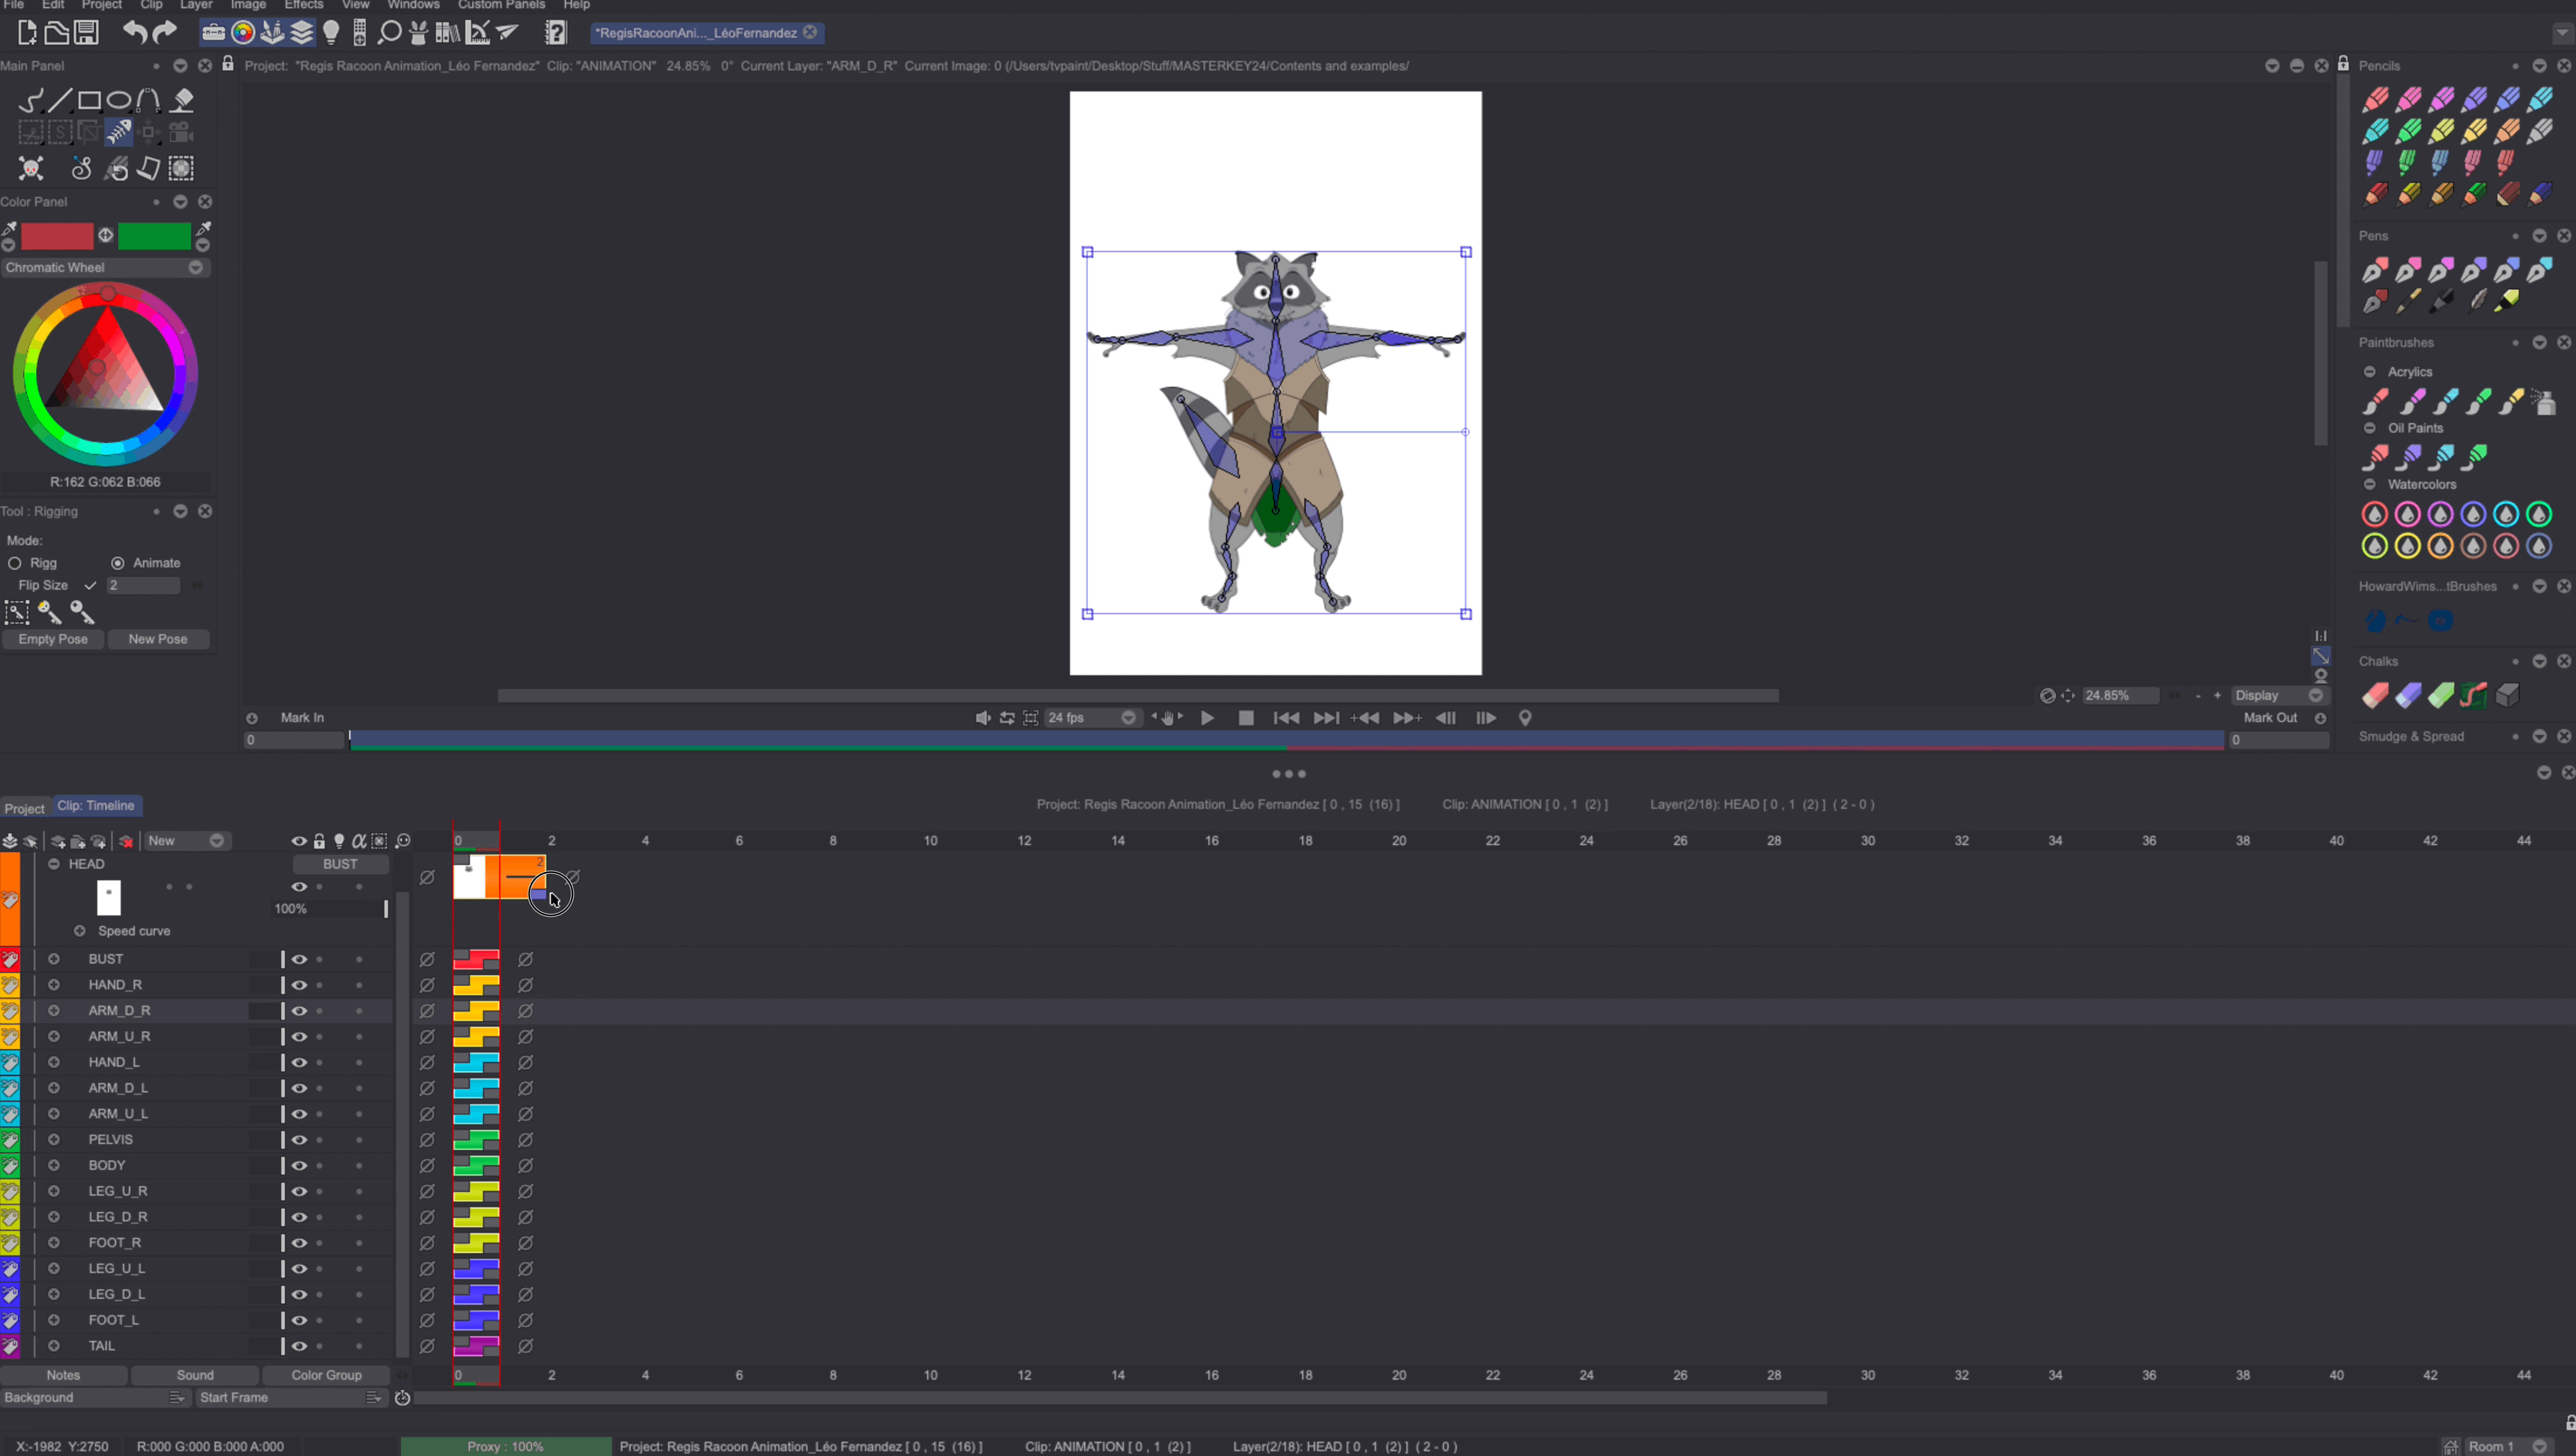Select the rectangle shape tool
2576x1456 pixels.
[x=89, y=100]
